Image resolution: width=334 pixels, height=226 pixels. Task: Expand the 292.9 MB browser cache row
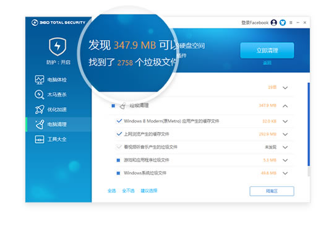pyautogui.click(x=285, y=134)
